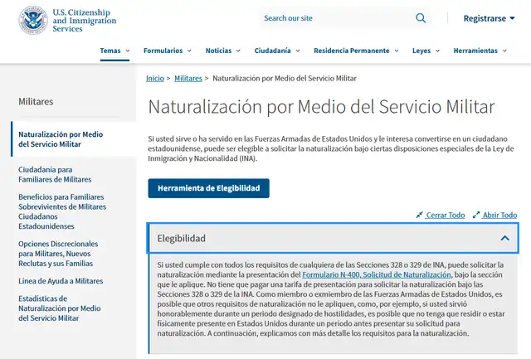Expand the Temas menu chevron

(128, 51)
